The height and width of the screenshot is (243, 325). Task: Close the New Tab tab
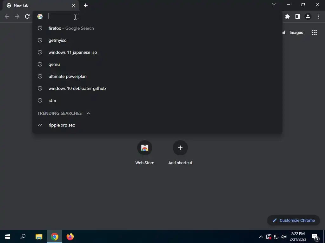(74, 5)
